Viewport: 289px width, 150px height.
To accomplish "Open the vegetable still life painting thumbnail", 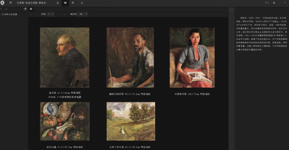I will 65,121.
